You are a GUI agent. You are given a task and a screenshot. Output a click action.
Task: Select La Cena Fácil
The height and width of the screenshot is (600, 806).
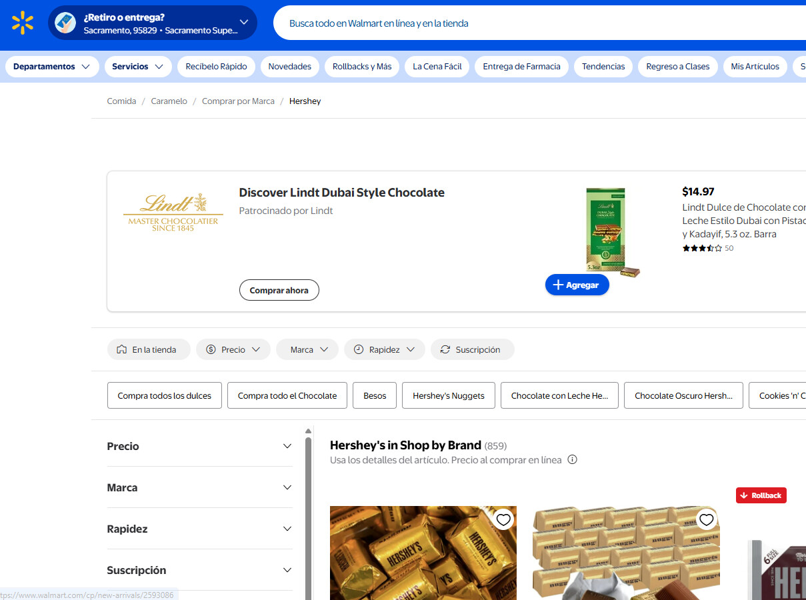tap(437, 67)
